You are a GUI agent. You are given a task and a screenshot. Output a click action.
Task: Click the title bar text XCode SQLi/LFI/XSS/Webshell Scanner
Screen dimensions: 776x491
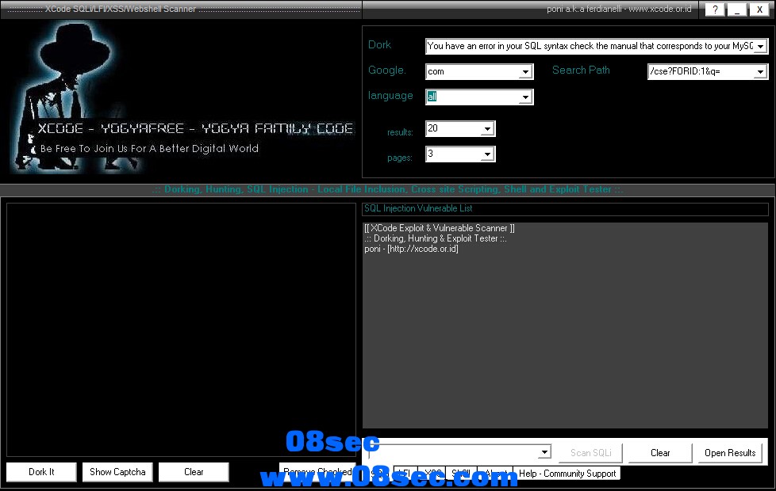tap(121, 9)
